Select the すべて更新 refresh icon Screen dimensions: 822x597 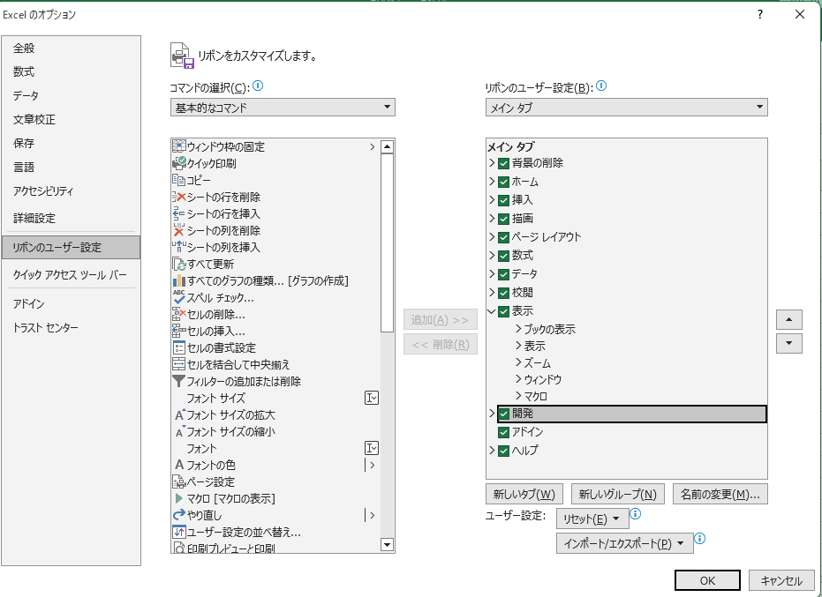click(x=178, y=264)
